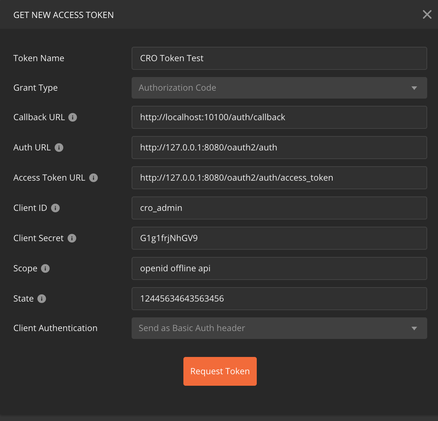Click the Token Name label

(39, 58)
